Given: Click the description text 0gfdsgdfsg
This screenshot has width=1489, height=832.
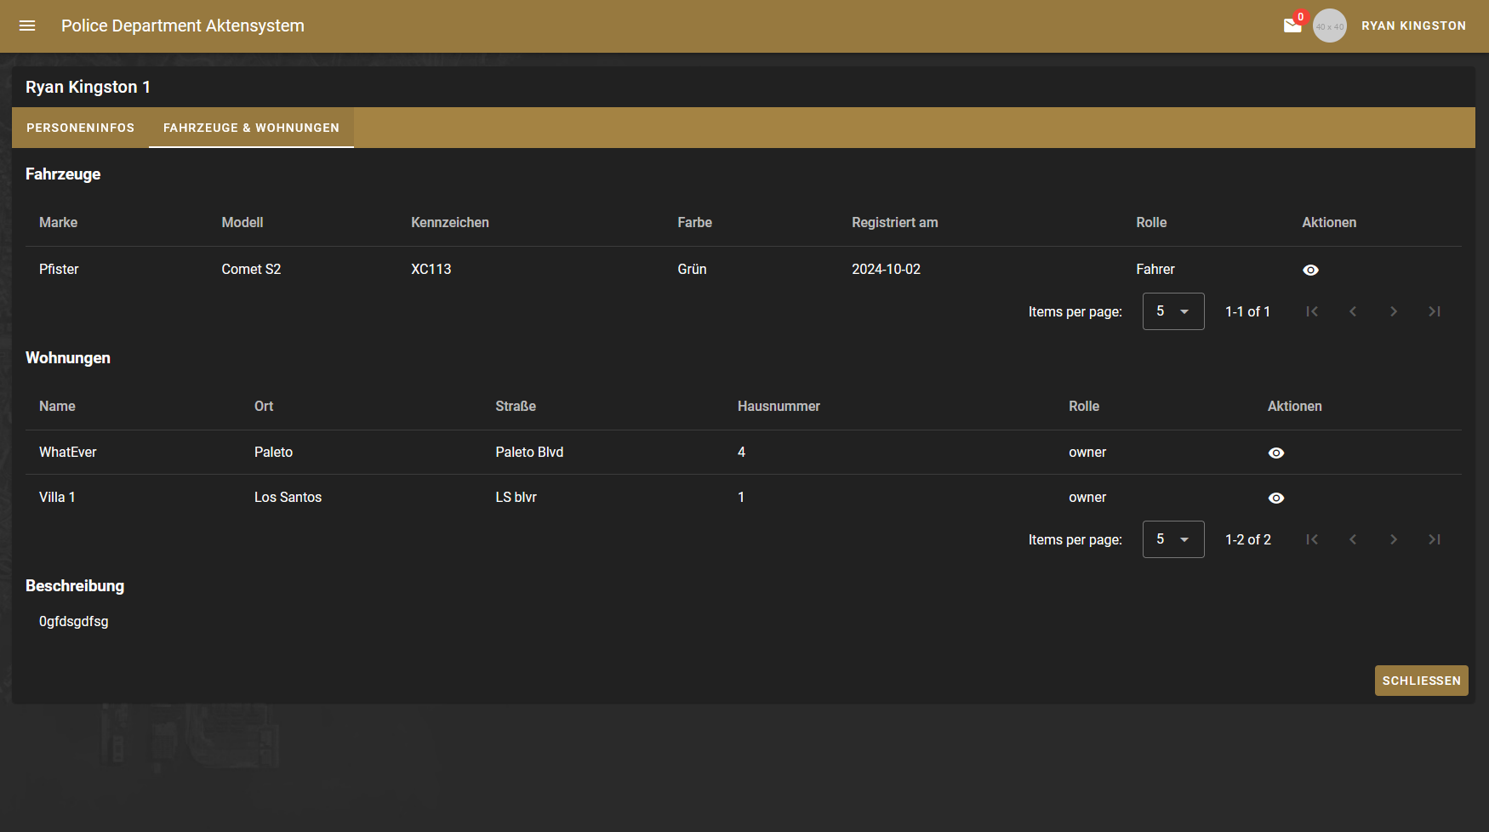Looking at the screenshot, I should (74, 622).
